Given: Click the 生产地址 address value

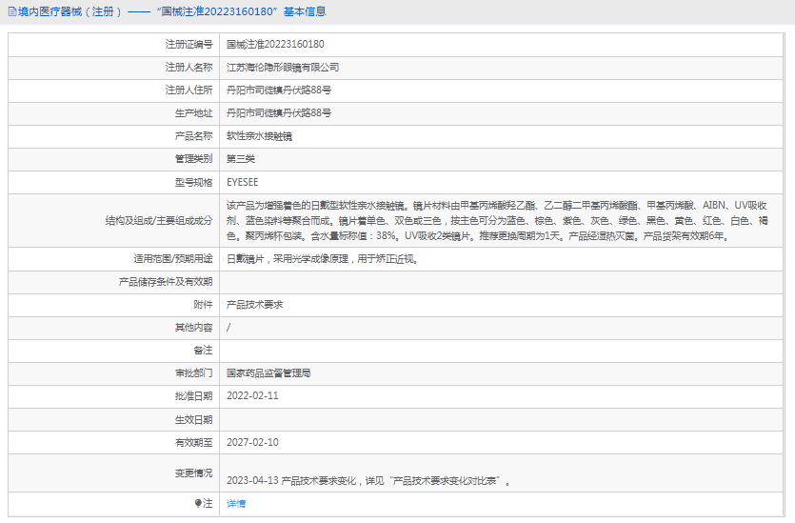Looking at the screenshot, I should coord(278,112).
